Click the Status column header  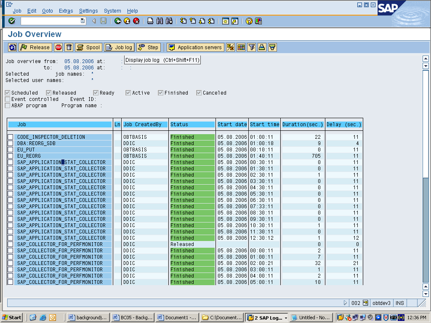pyautogui.click(x=192, y=124)
